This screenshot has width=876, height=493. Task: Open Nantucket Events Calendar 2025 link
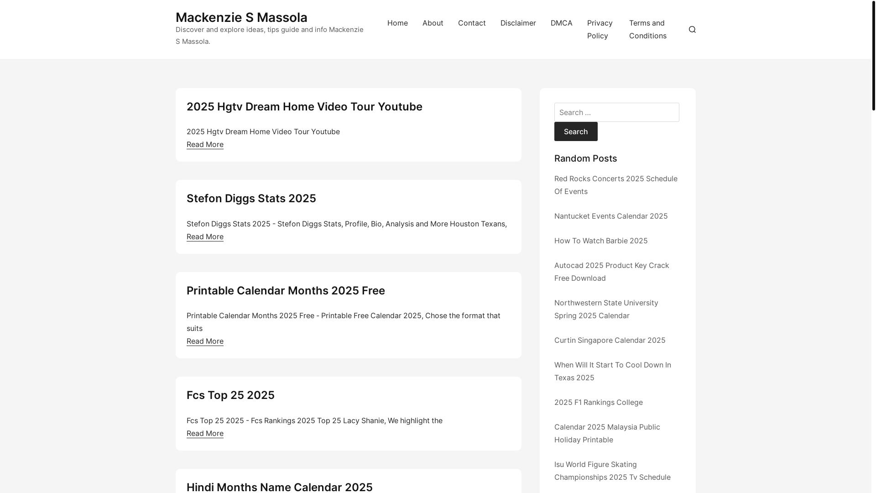[x=610, y=216]
